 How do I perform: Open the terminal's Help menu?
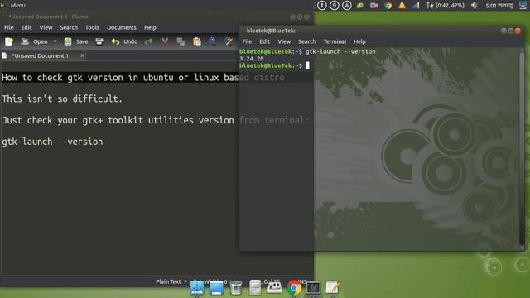tap(359, 41)
